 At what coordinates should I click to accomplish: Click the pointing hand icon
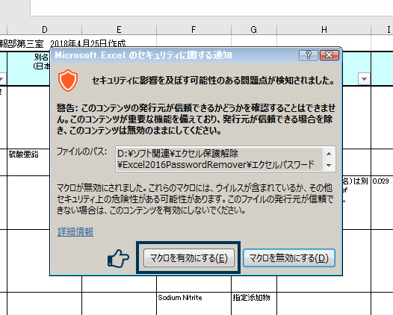(x=118, y=258)
